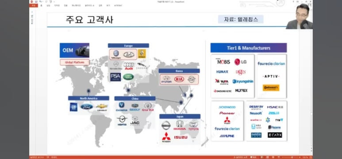Switch to the 검토 (Review) tab

100,5
